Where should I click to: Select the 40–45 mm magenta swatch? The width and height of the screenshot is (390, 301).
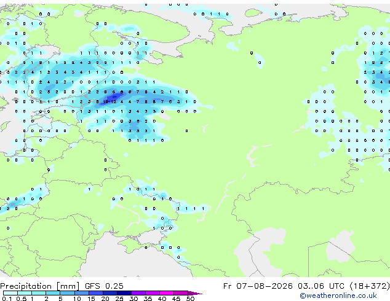pos(167,293)
